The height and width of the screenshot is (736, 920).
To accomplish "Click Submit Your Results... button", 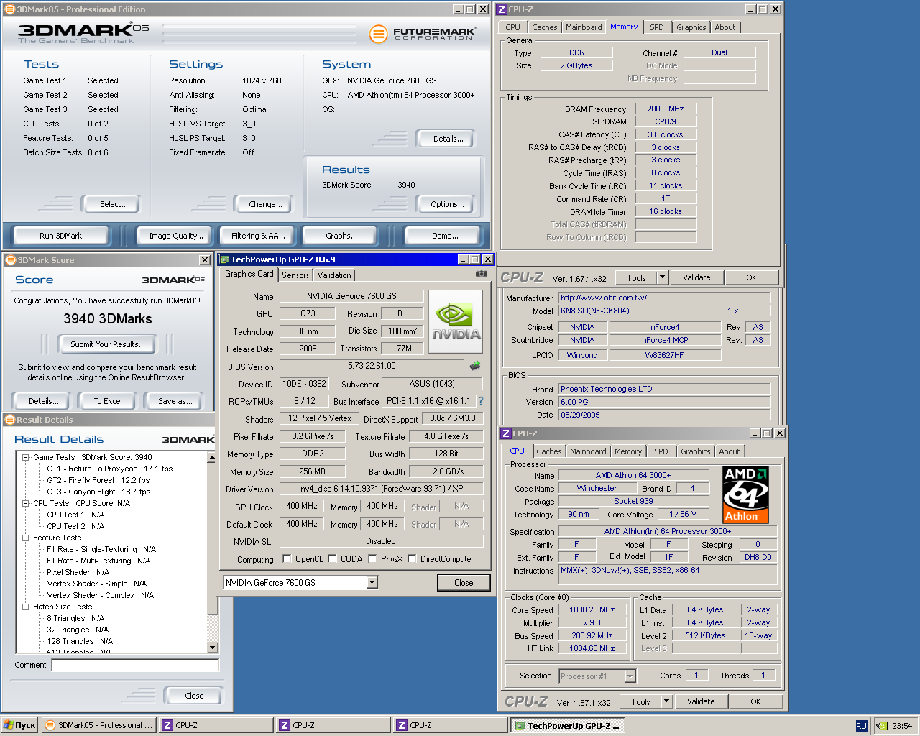I will 107,344.
